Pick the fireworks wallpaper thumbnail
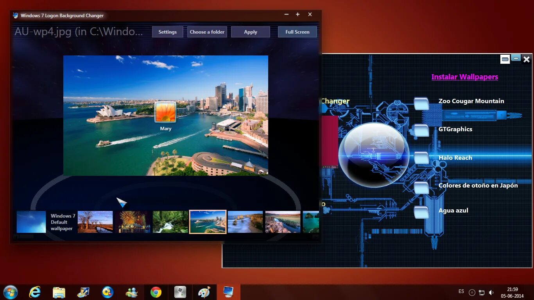The image size is (534, 300). coord(133,222)
